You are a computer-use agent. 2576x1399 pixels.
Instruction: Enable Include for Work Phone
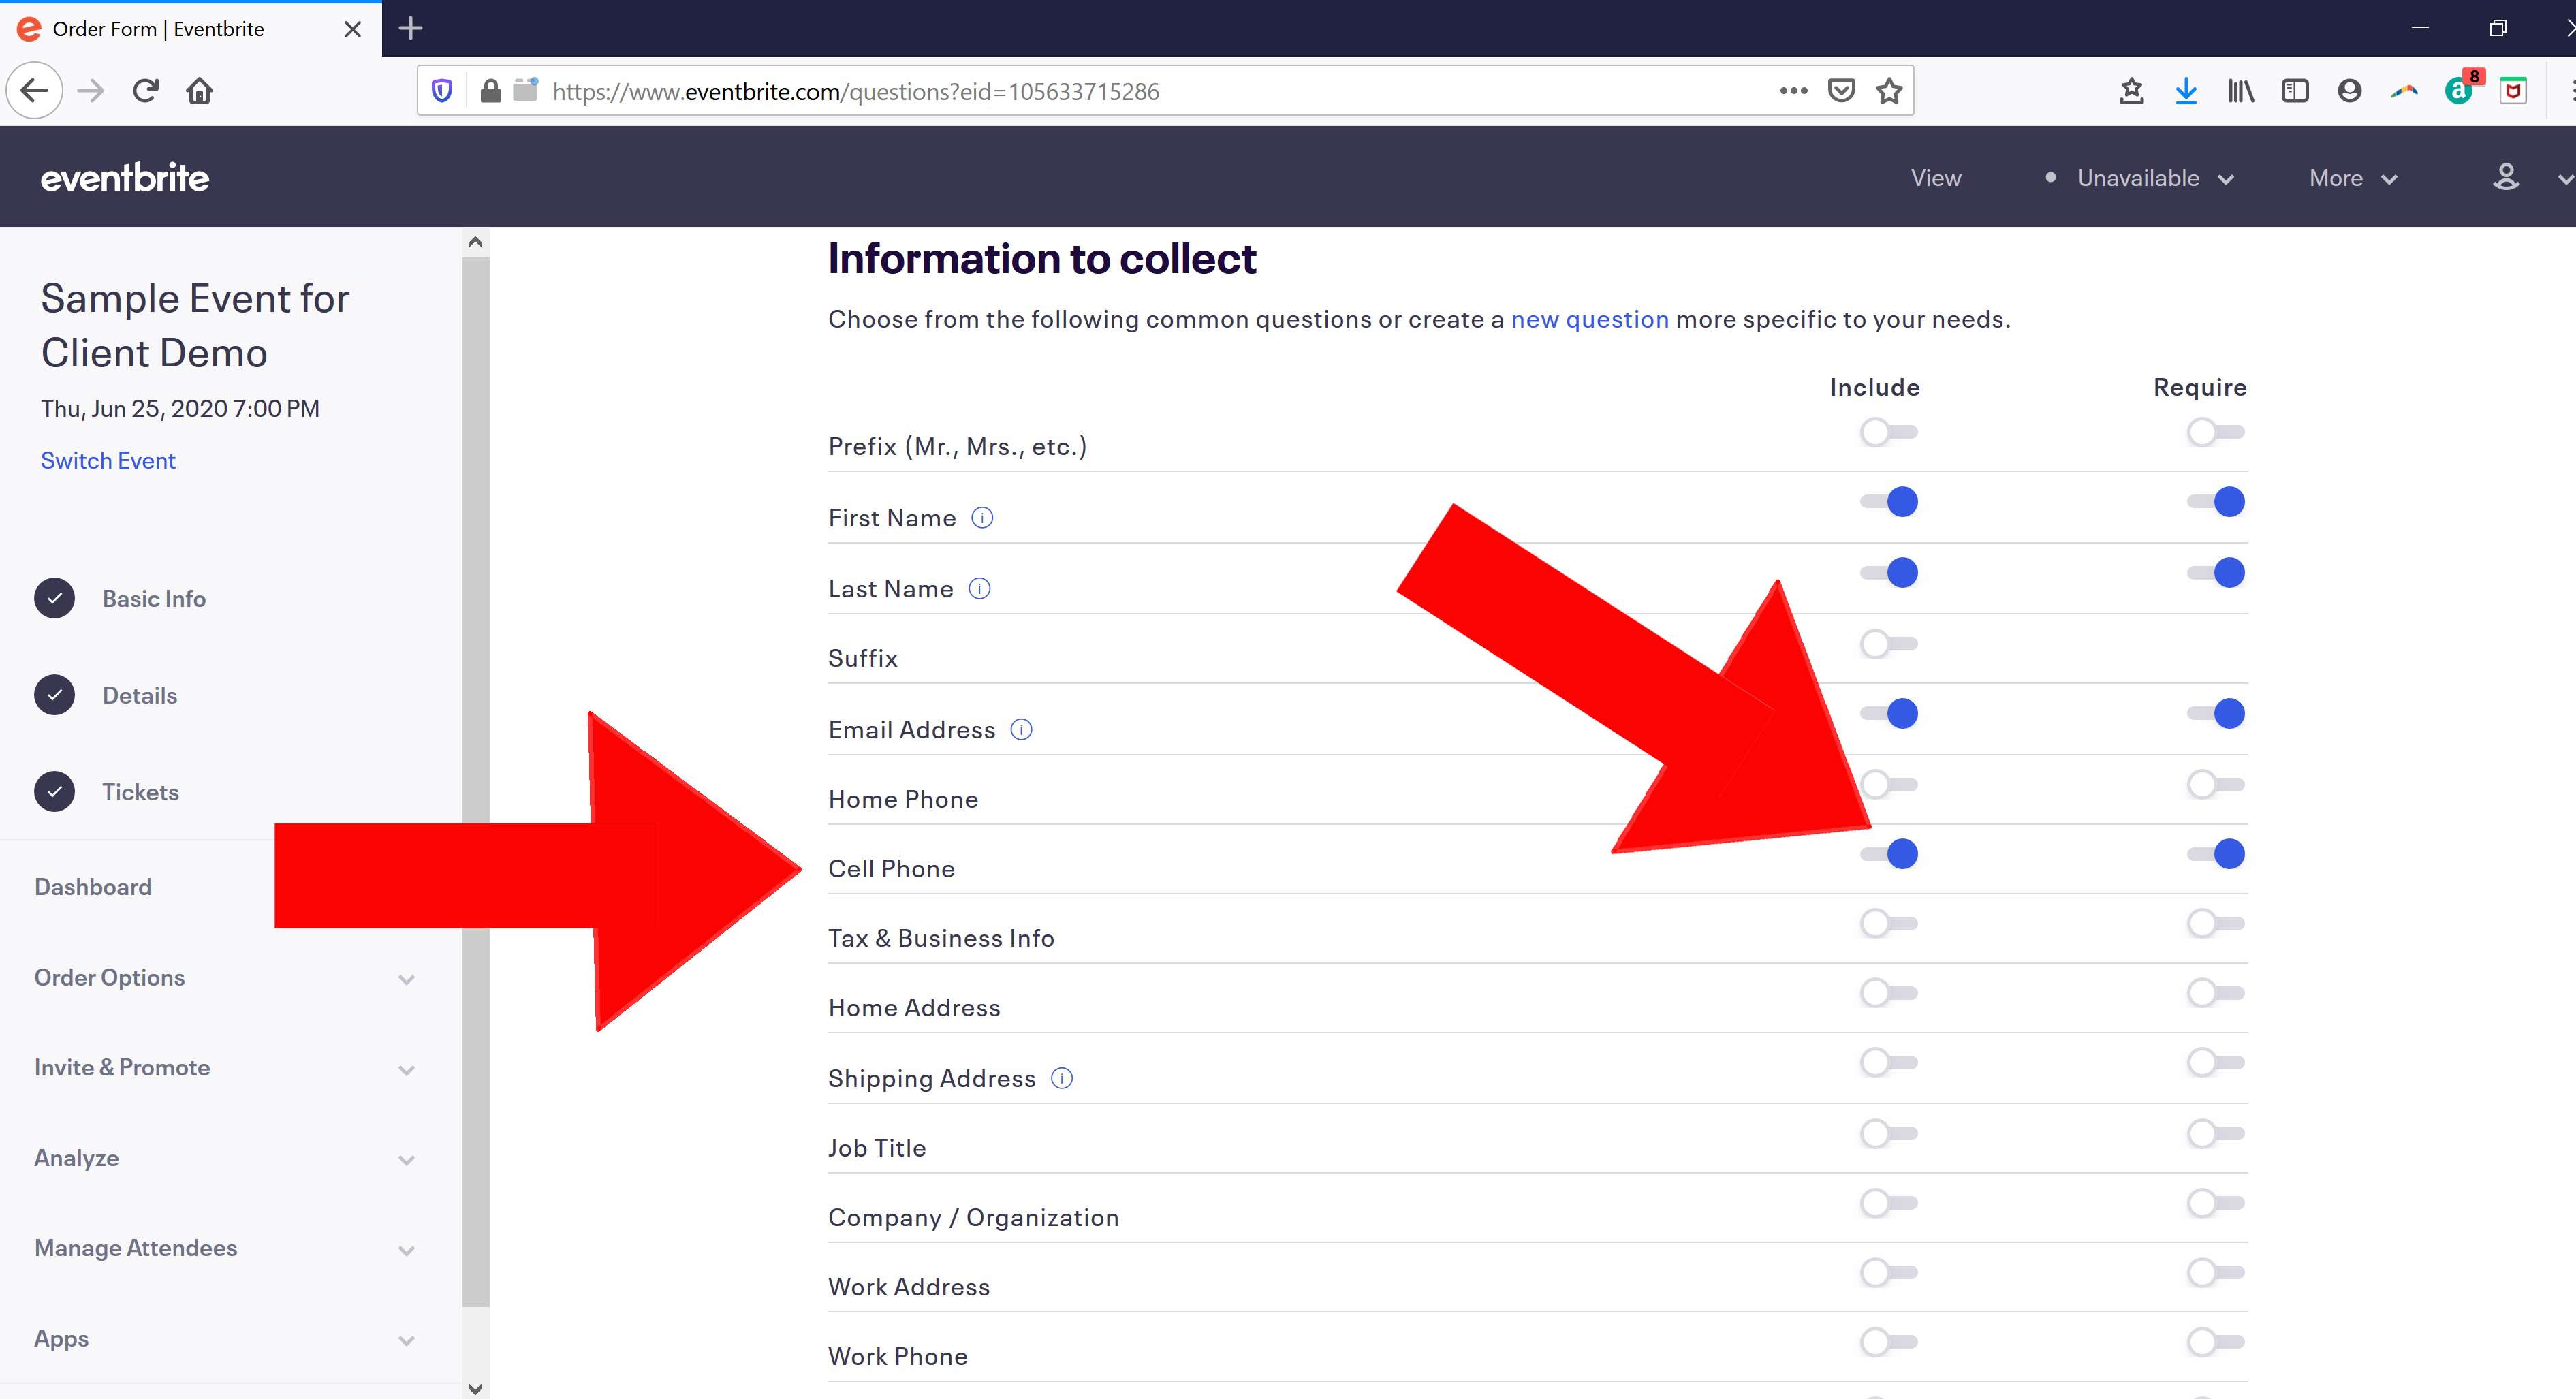click(x=1888, y=1341)
